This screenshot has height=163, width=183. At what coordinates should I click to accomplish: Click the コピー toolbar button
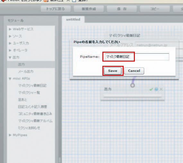pyautogui.click(x=155, y=9)
